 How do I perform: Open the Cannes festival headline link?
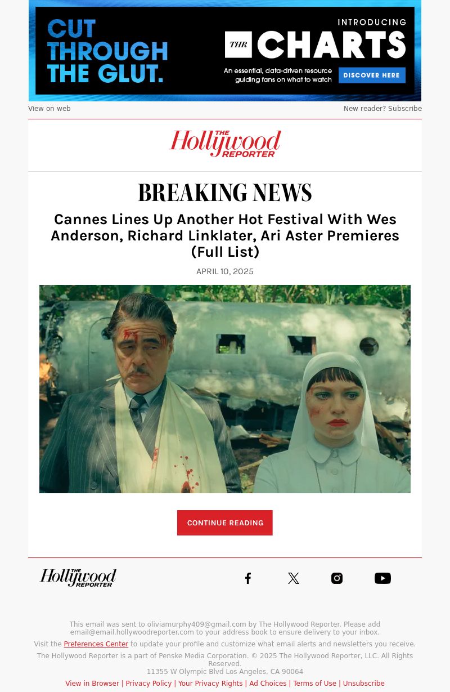(x=225, y=235)
